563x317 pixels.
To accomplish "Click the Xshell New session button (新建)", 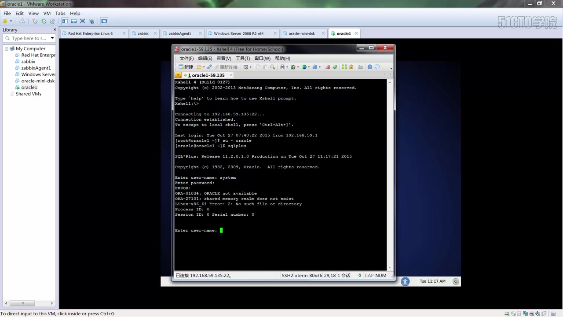I will (186, 67).
